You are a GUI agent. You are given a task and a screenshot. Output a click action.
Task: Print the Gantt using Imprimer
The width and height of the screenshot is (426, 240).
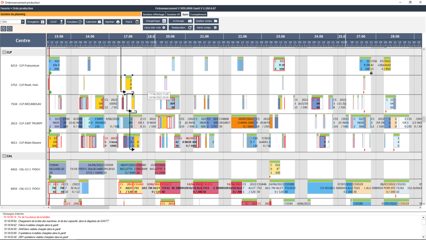coord(113,22)
